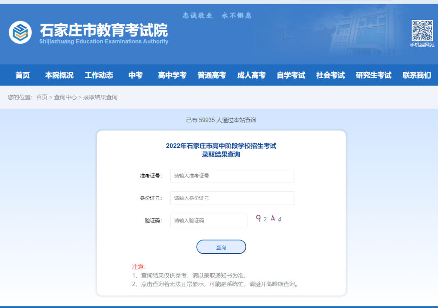Open the 中考 section in the navbar

tap(135, 75)
